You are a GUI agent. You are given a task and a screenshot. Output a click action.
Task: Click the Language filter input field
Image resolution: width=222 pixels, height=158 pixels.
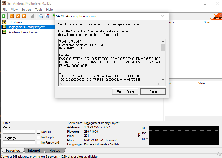19,142
